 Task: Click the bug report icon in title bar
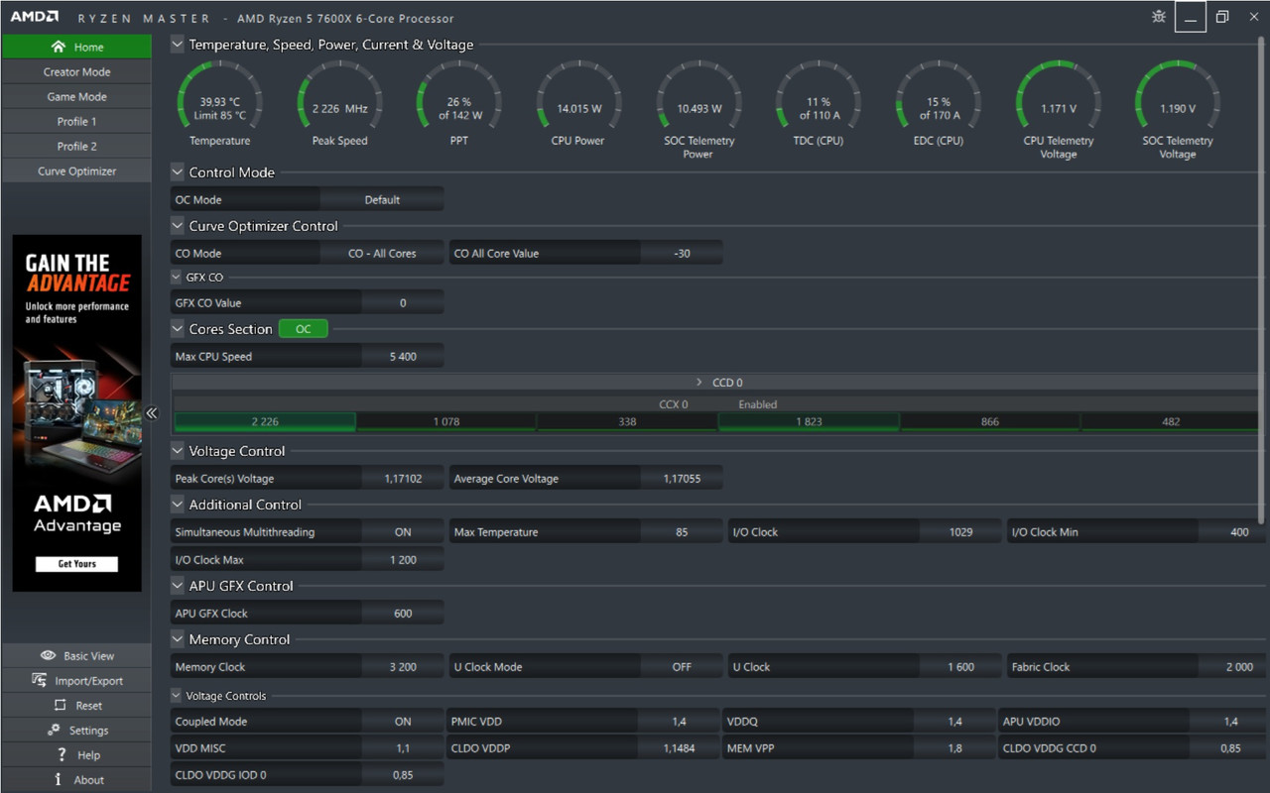[x=1159, y=17]
